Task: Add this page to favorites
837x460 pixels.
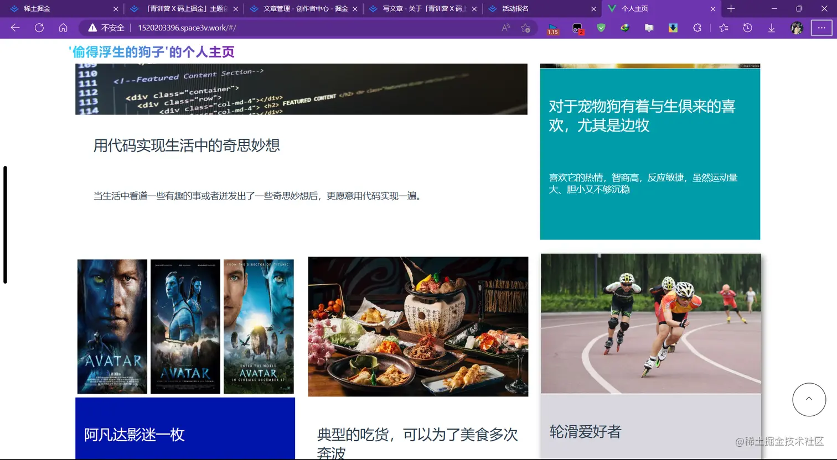Action: pos(526,28)
